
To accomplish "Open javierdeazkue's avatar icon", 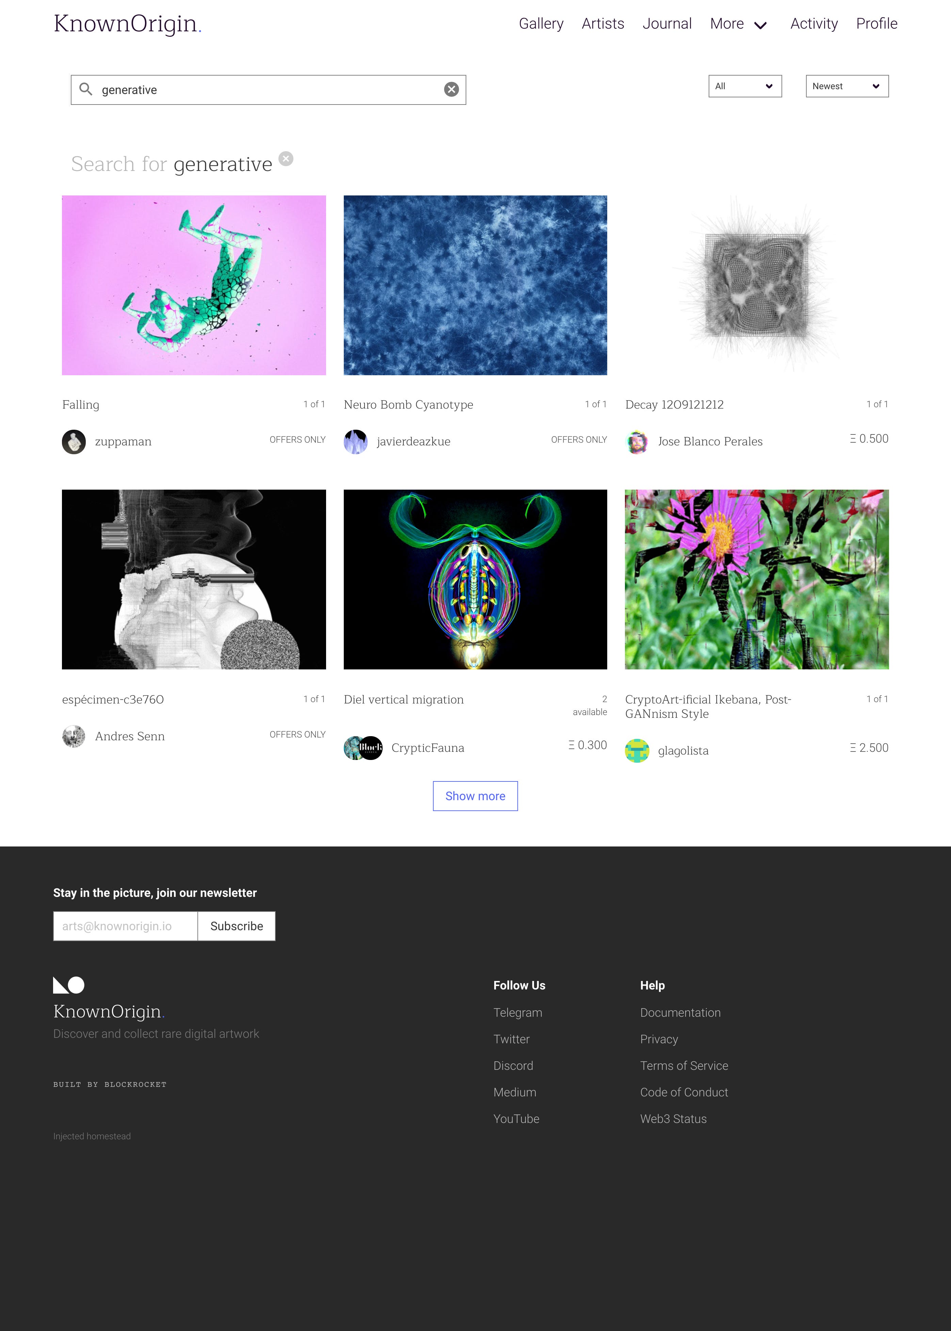I will (x=355, y=442).
